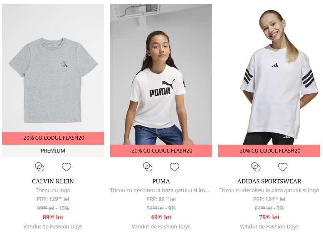Click the PUMA brand name
This screenshot has height=233, width=323.
(161, 181)
